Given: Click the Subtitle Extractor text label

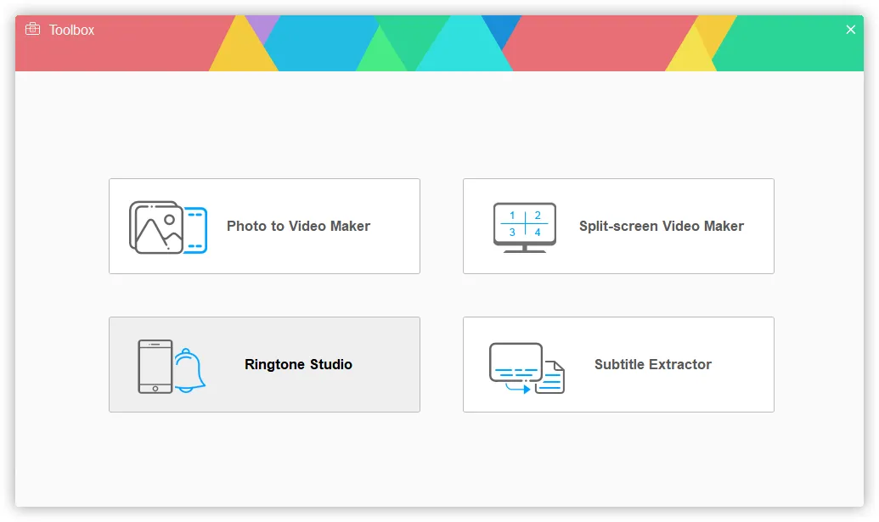Looking at the screenshot, I should click(652, 364).
